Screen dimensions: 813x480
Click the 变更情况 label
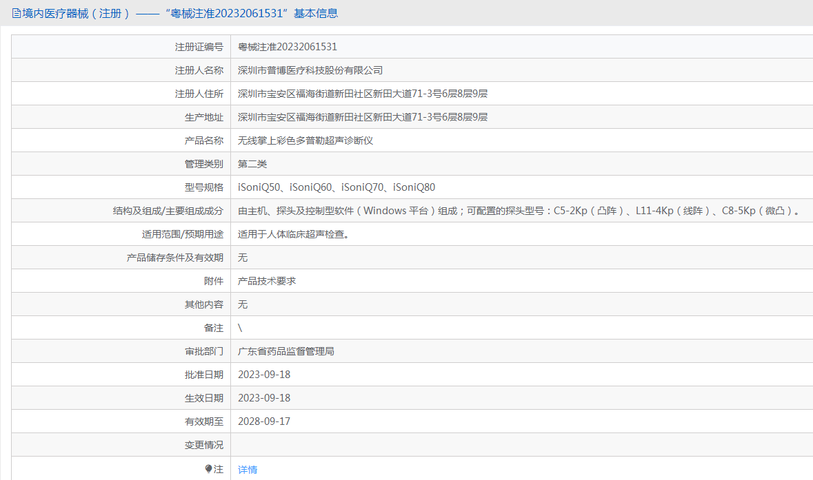(204, 446)
